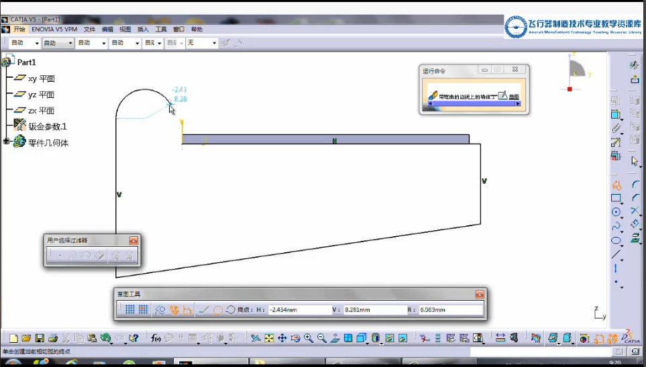Viewport: 646px width, 367px height.
Task: Select the Circle sketch tool
Action: pos(616,212)
